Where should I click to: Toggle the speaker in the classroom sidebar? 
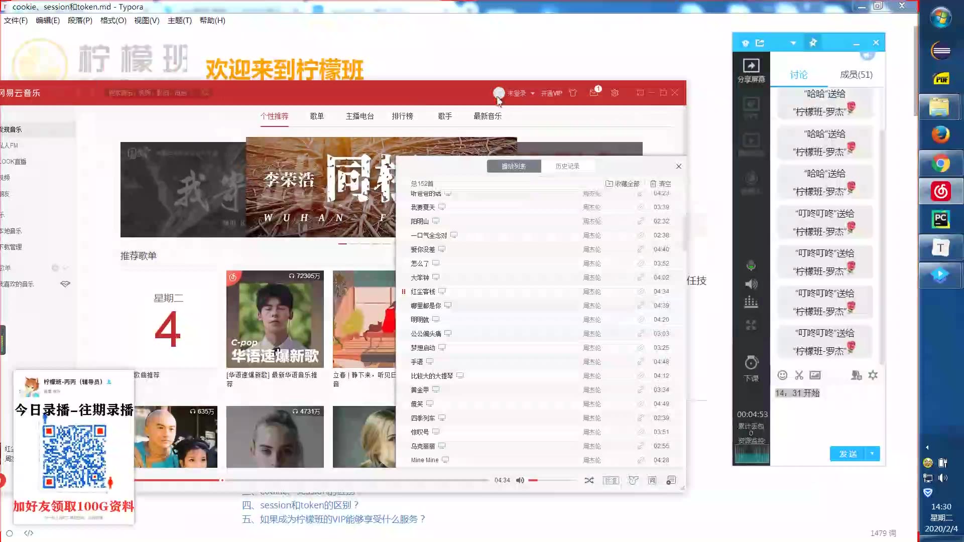pos(751,285)
